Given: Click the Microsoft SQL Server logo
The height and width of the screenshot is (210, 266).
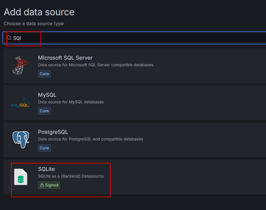Looking at the screenshot, I should coord(21,66).
